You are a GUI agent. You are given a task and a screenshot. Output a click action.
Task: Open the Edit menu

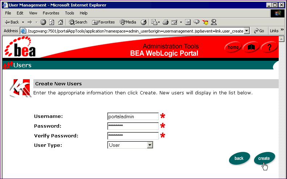click(20, 13)
